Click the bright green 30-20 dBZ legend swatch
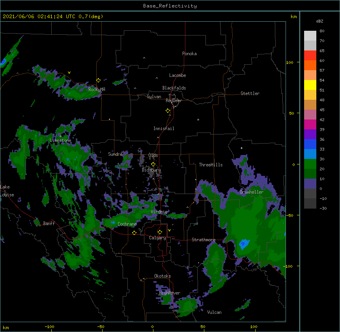This screenshot has height=332, width=340. (x=310, y=164)
